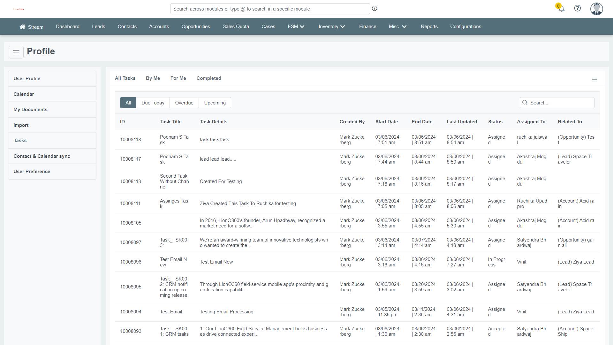Open User Preference in sidebar
This screenshot has width=613, height=345.
(32, 172)
